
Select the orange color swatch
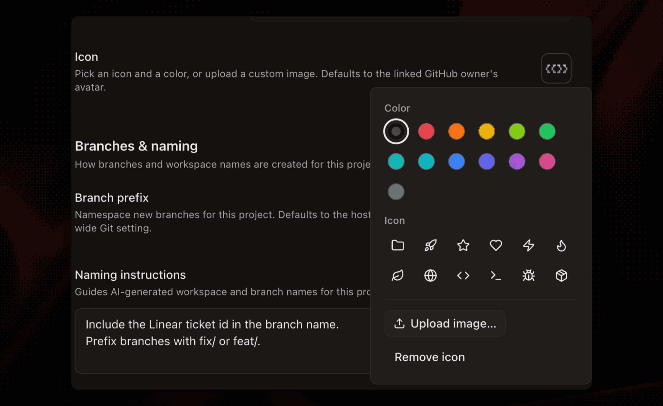pos(456,131)
